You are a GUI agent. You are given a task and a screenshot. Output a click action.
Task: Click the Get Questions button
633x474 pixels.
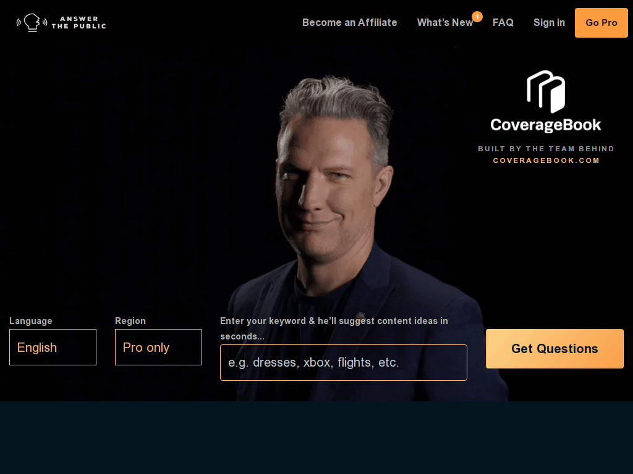pos(554,349)
